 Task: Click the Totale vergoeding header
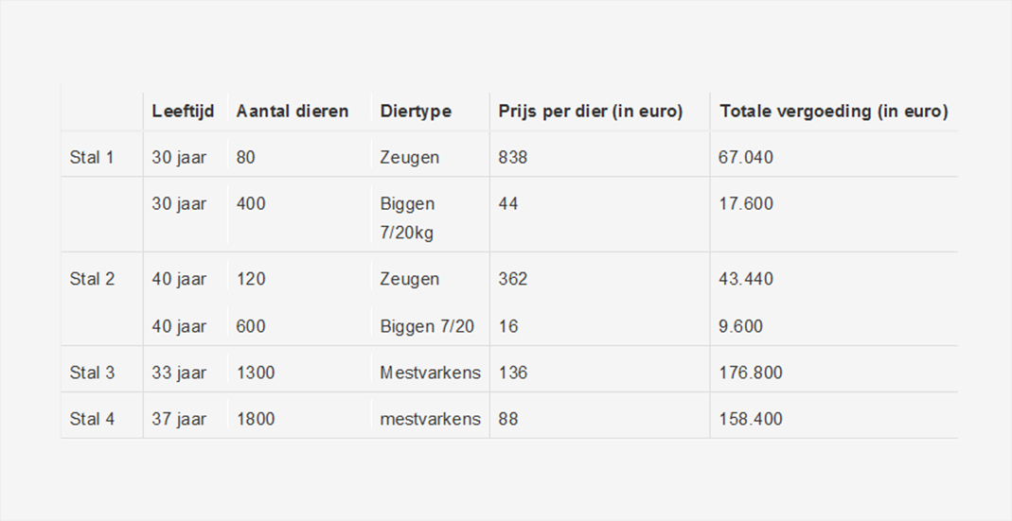pyautogui.click(x=834, y=112)
